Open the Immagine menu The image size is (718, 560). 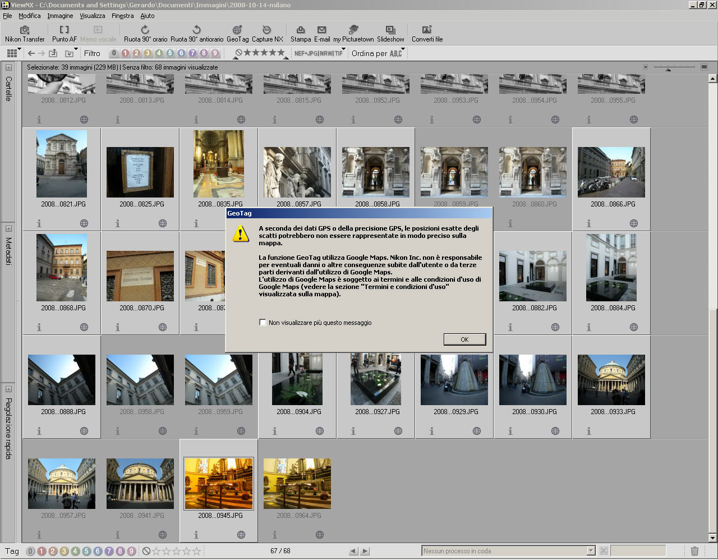[60, 16]
